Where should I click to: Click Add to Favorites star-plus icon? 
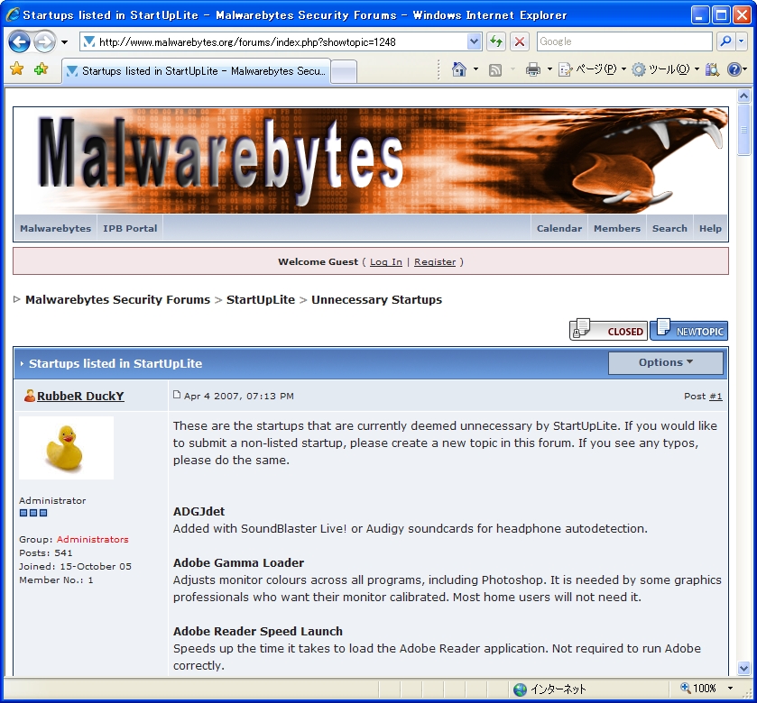tap(41, 69)
